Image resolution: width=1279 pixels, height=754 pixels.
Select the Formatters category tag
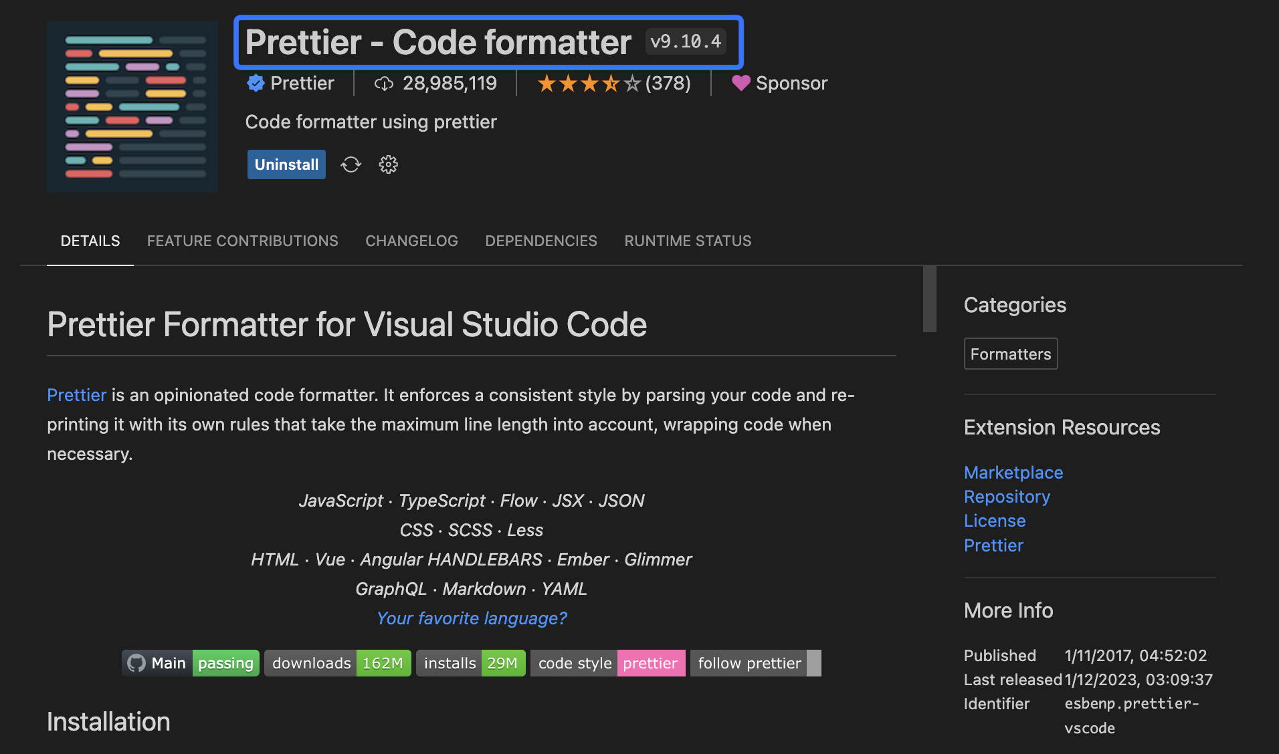[1011, 354]
